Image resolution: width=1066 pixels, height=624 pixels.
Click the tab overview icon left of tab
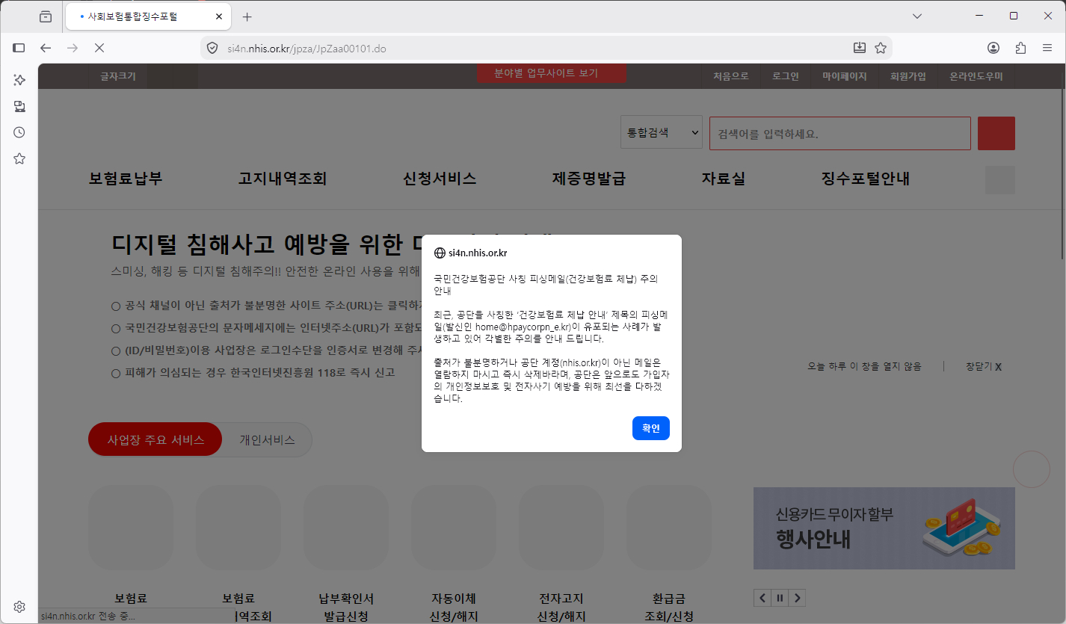pos(46,16)
